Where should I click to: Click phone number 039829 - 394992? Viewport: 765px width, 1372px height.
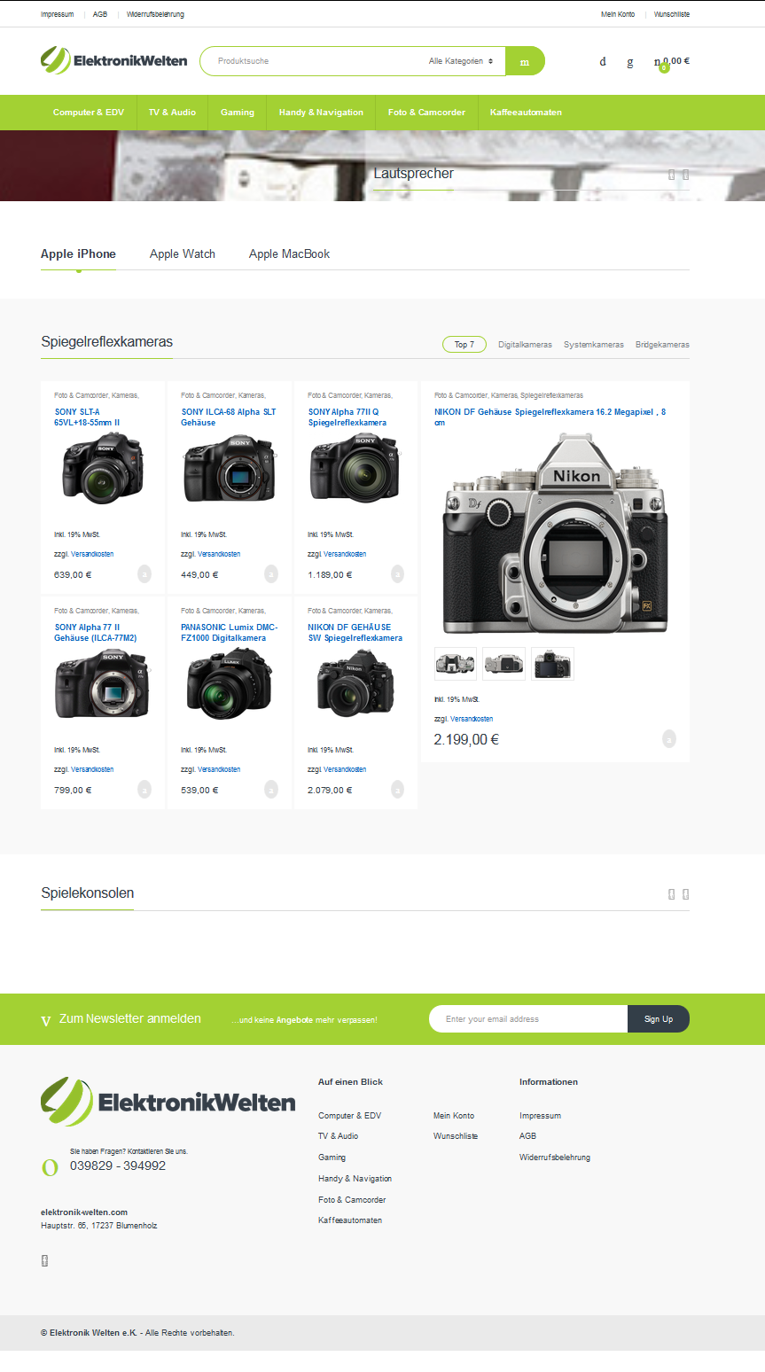[118, 1165]
